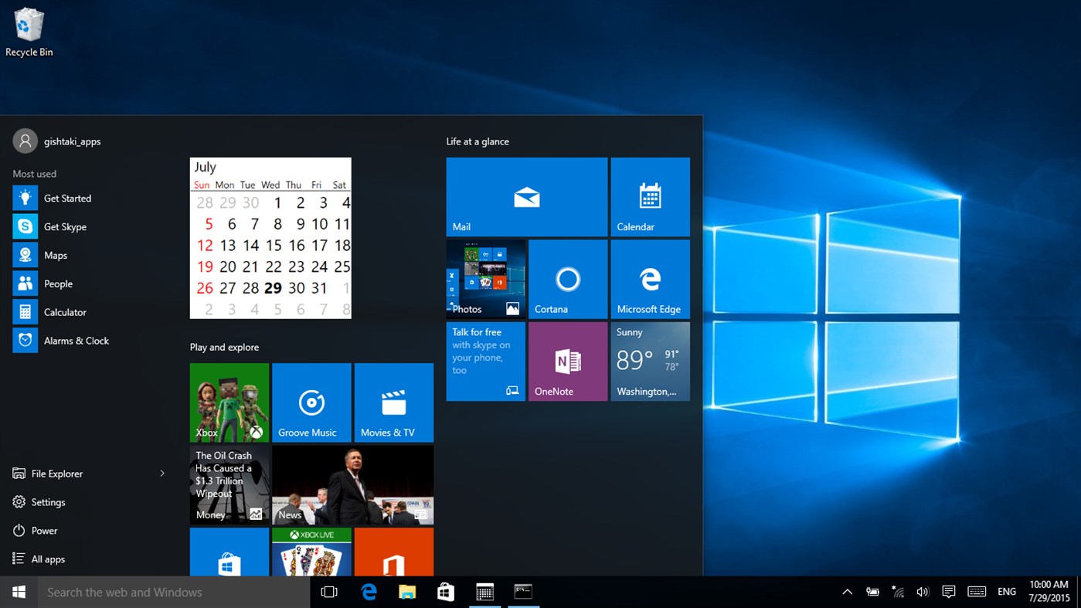Show Power options
Viewport: 1081px width, 608px height.
tap(46, 531)
